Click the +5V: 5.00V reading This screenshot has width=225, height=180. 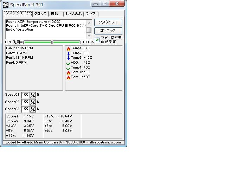click(58, 126)
